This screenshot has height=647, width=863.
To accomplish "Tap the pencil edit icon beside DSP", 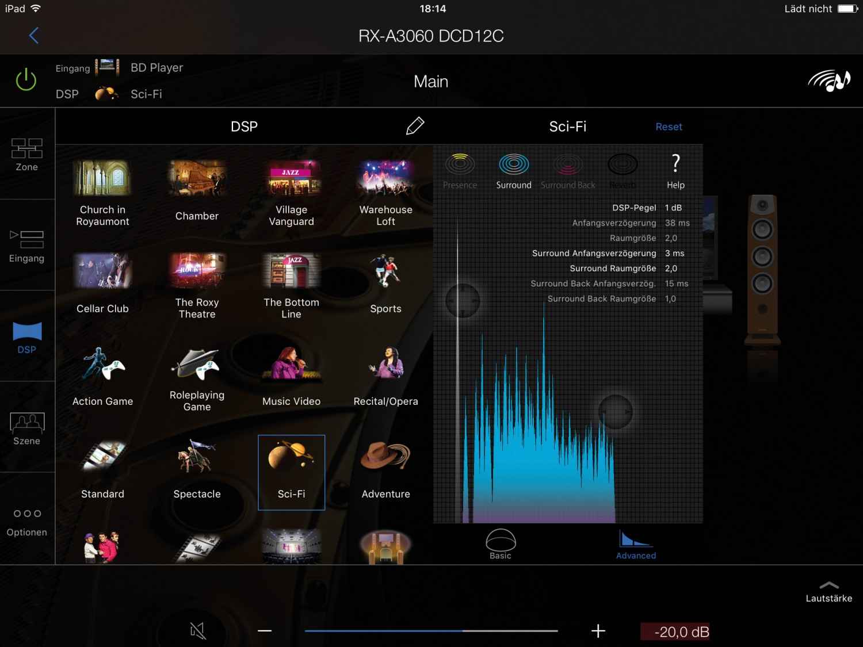I will [415, 126].
